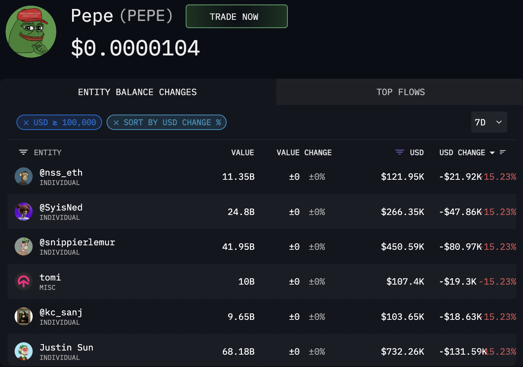
Task: Open the Justin Sun entity link
Action: pos(66,348)
